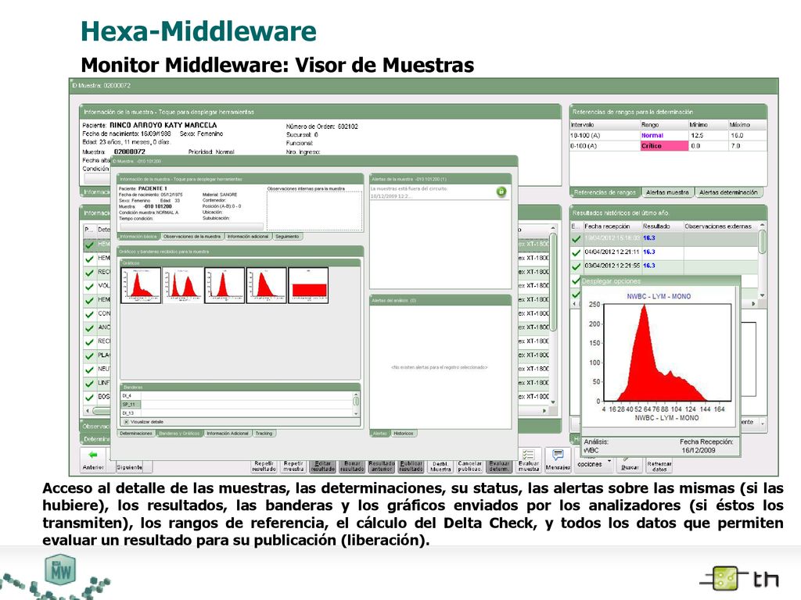Expand the Información de la muestra header above RINCO ARROYO
This screenshot has width=801, height=600.
click(x=320, y=112)
